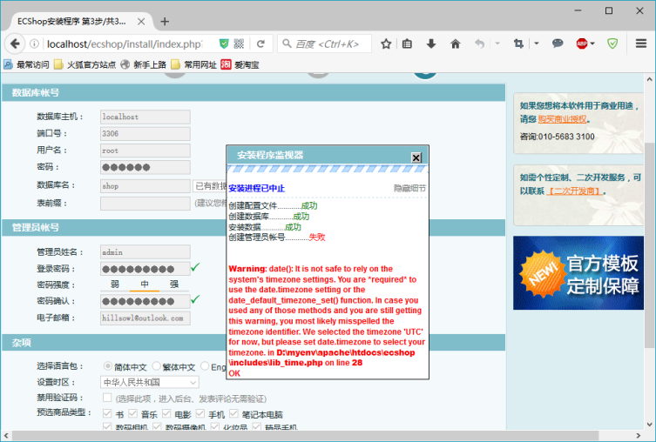Open the QR code icon in address bar
The width and height of the screenshot is (656, 442).
239,44
